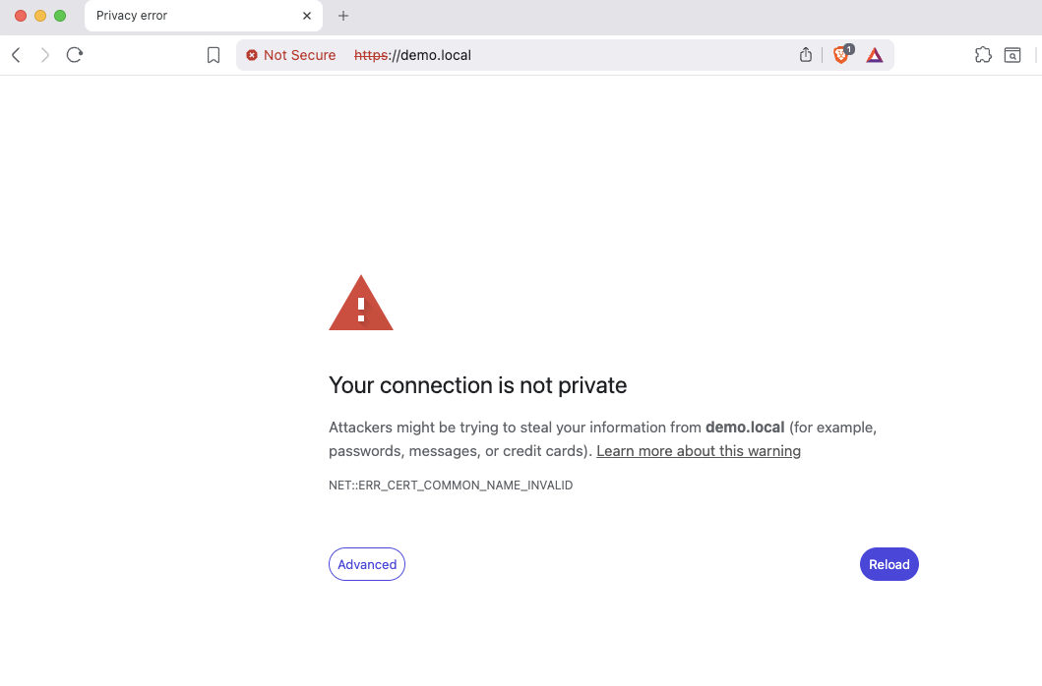
Task: Reload the page using the toolbar icon
Action: [75, 55]
